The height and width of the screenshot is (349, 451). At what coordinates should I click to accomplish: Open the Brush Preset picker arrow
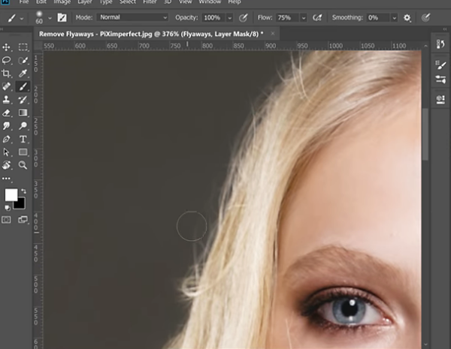(50, 18)
